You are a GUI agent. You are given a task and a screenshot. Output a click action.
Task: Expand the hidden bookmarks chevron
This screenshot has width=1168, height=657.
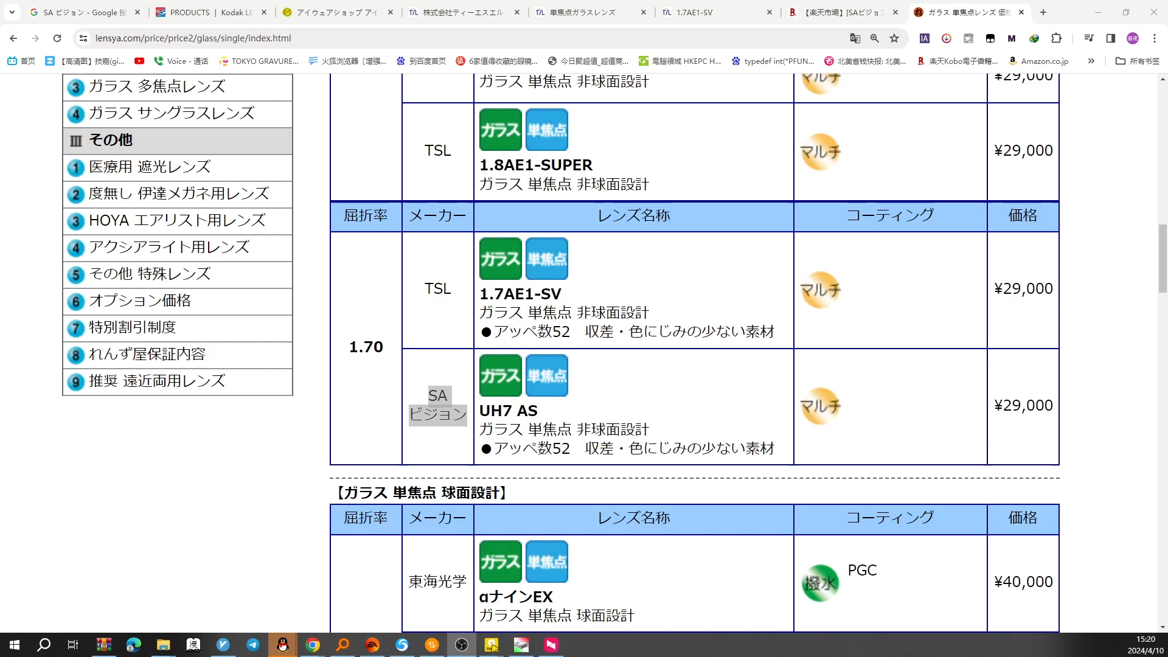1091,61
